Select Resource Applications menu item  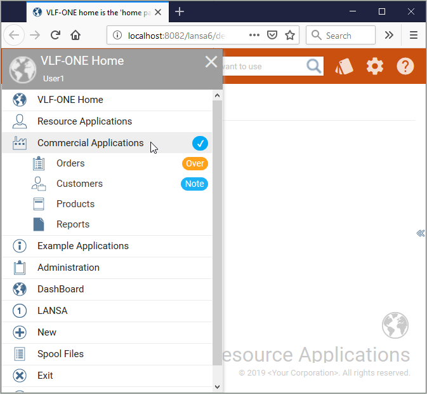[x=107, y=121]
